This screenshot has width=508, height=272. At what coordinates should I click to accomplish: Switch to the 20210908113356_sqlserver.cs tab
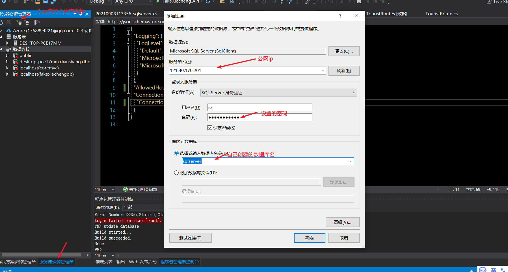click(126, 14)
